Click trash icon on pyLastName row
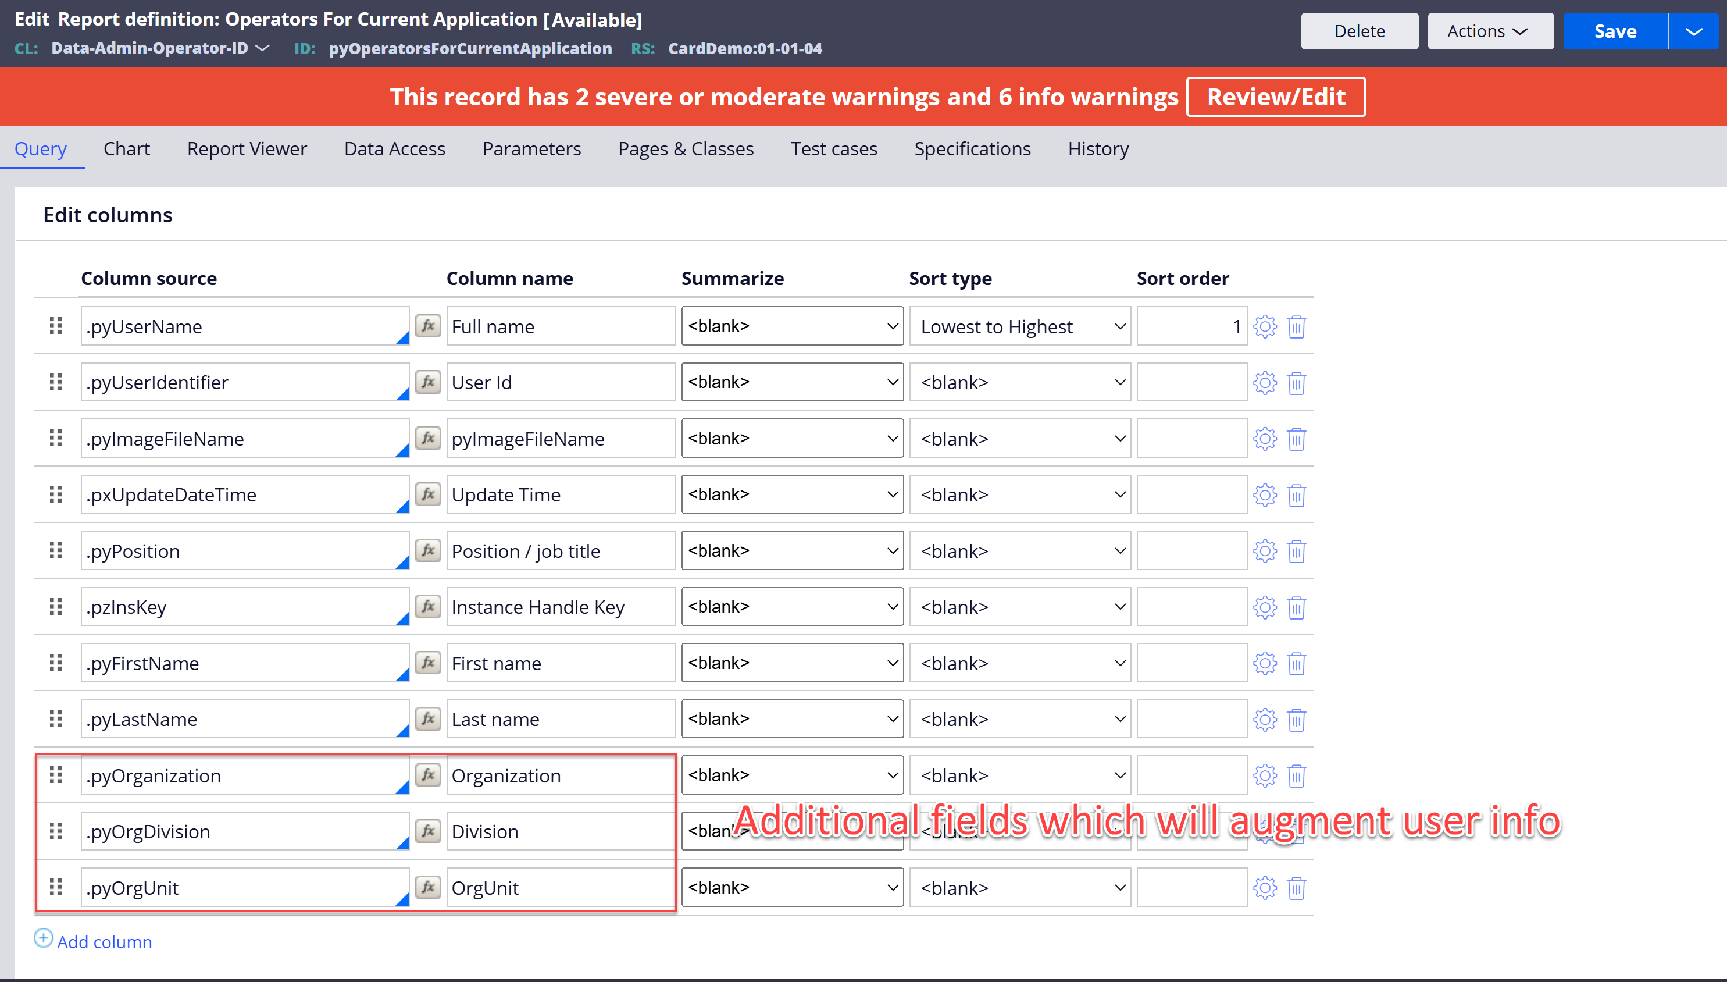Image resolution: width=1727 pixels, height=982 pixels. pos(1296,720)
